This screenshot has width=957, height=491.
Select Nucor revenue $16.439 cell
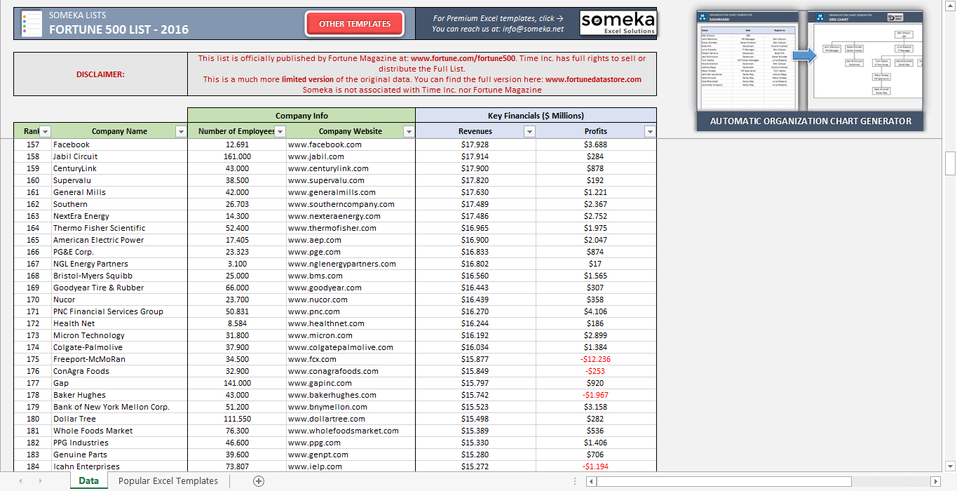point(475,300)
